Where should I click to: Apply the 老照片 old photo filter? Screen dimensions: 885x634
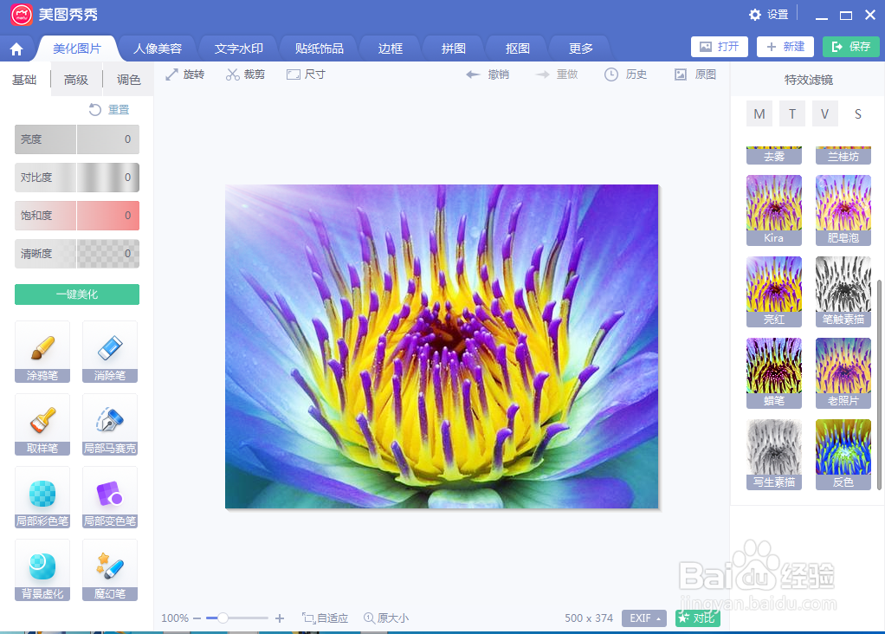tap(843, 372)
